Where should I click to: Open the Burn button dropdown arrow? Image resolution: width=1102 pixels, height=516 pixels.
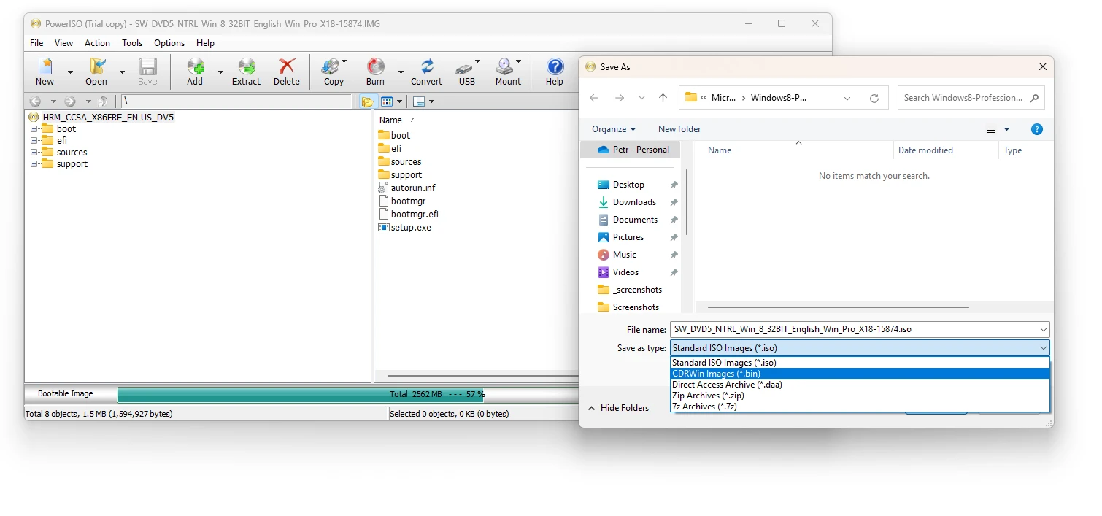click(401, 72)
